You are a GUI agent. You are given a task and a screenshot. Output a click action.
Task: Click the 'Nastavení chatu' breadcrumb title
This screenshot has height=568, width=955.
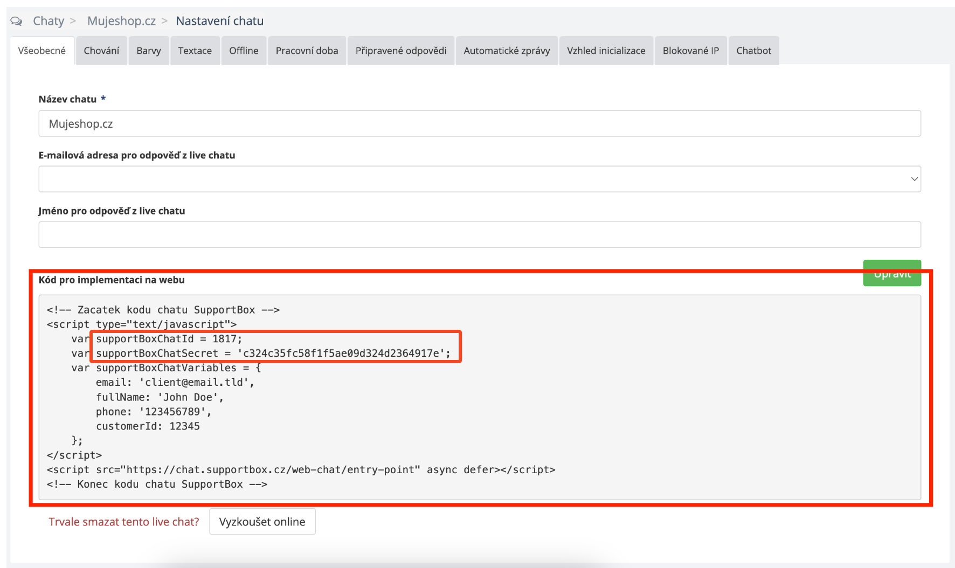coord(220,21)
